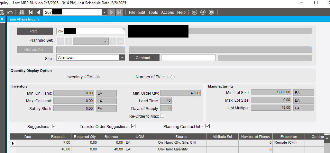The height and width of the screenshot is (153, 330).
Task: Select the Inventory UOM radio button
Action: pyautogui.click(x=97, y=77)
